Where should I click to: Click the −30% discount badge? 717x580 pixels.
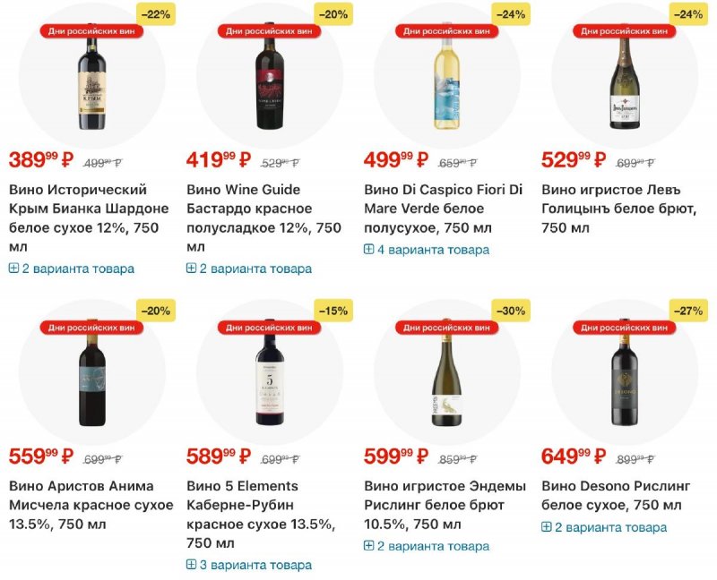click(x=511, y=311)
